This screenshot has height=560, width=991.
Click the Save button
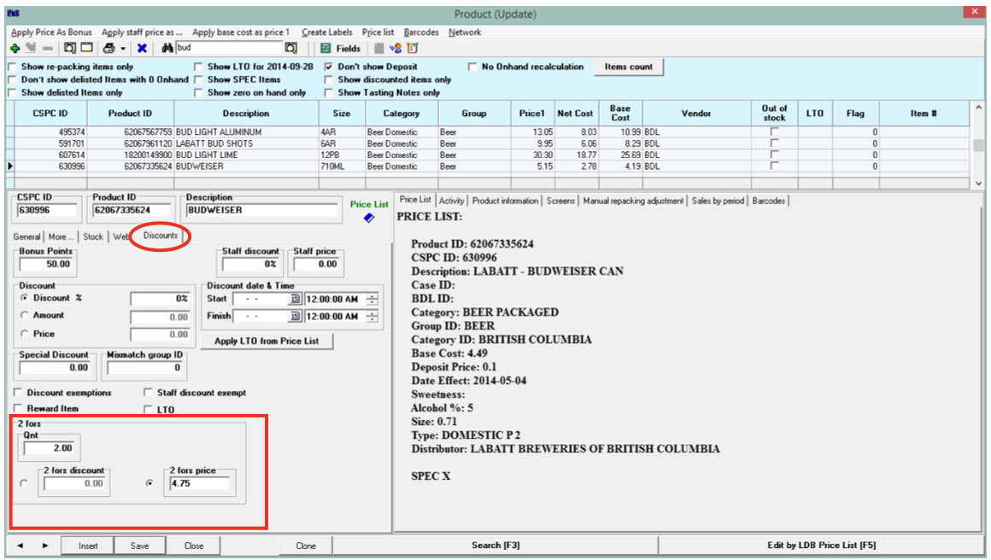[x=139, y=545]
